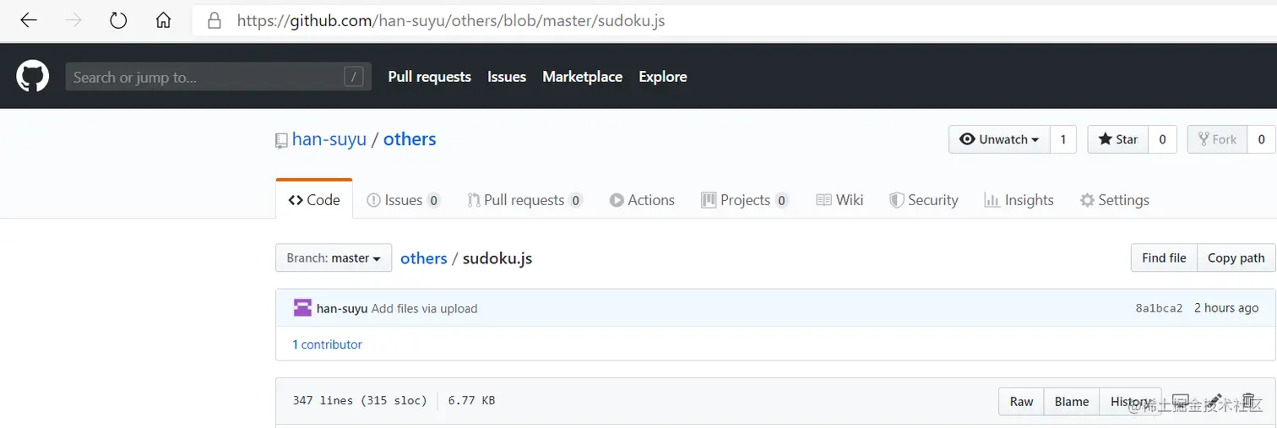The width and height of the screenshot is (1277, 428).
Task: Expand the Branch: master dropdown
Action: pyautogui.click(x=334, y=257)
